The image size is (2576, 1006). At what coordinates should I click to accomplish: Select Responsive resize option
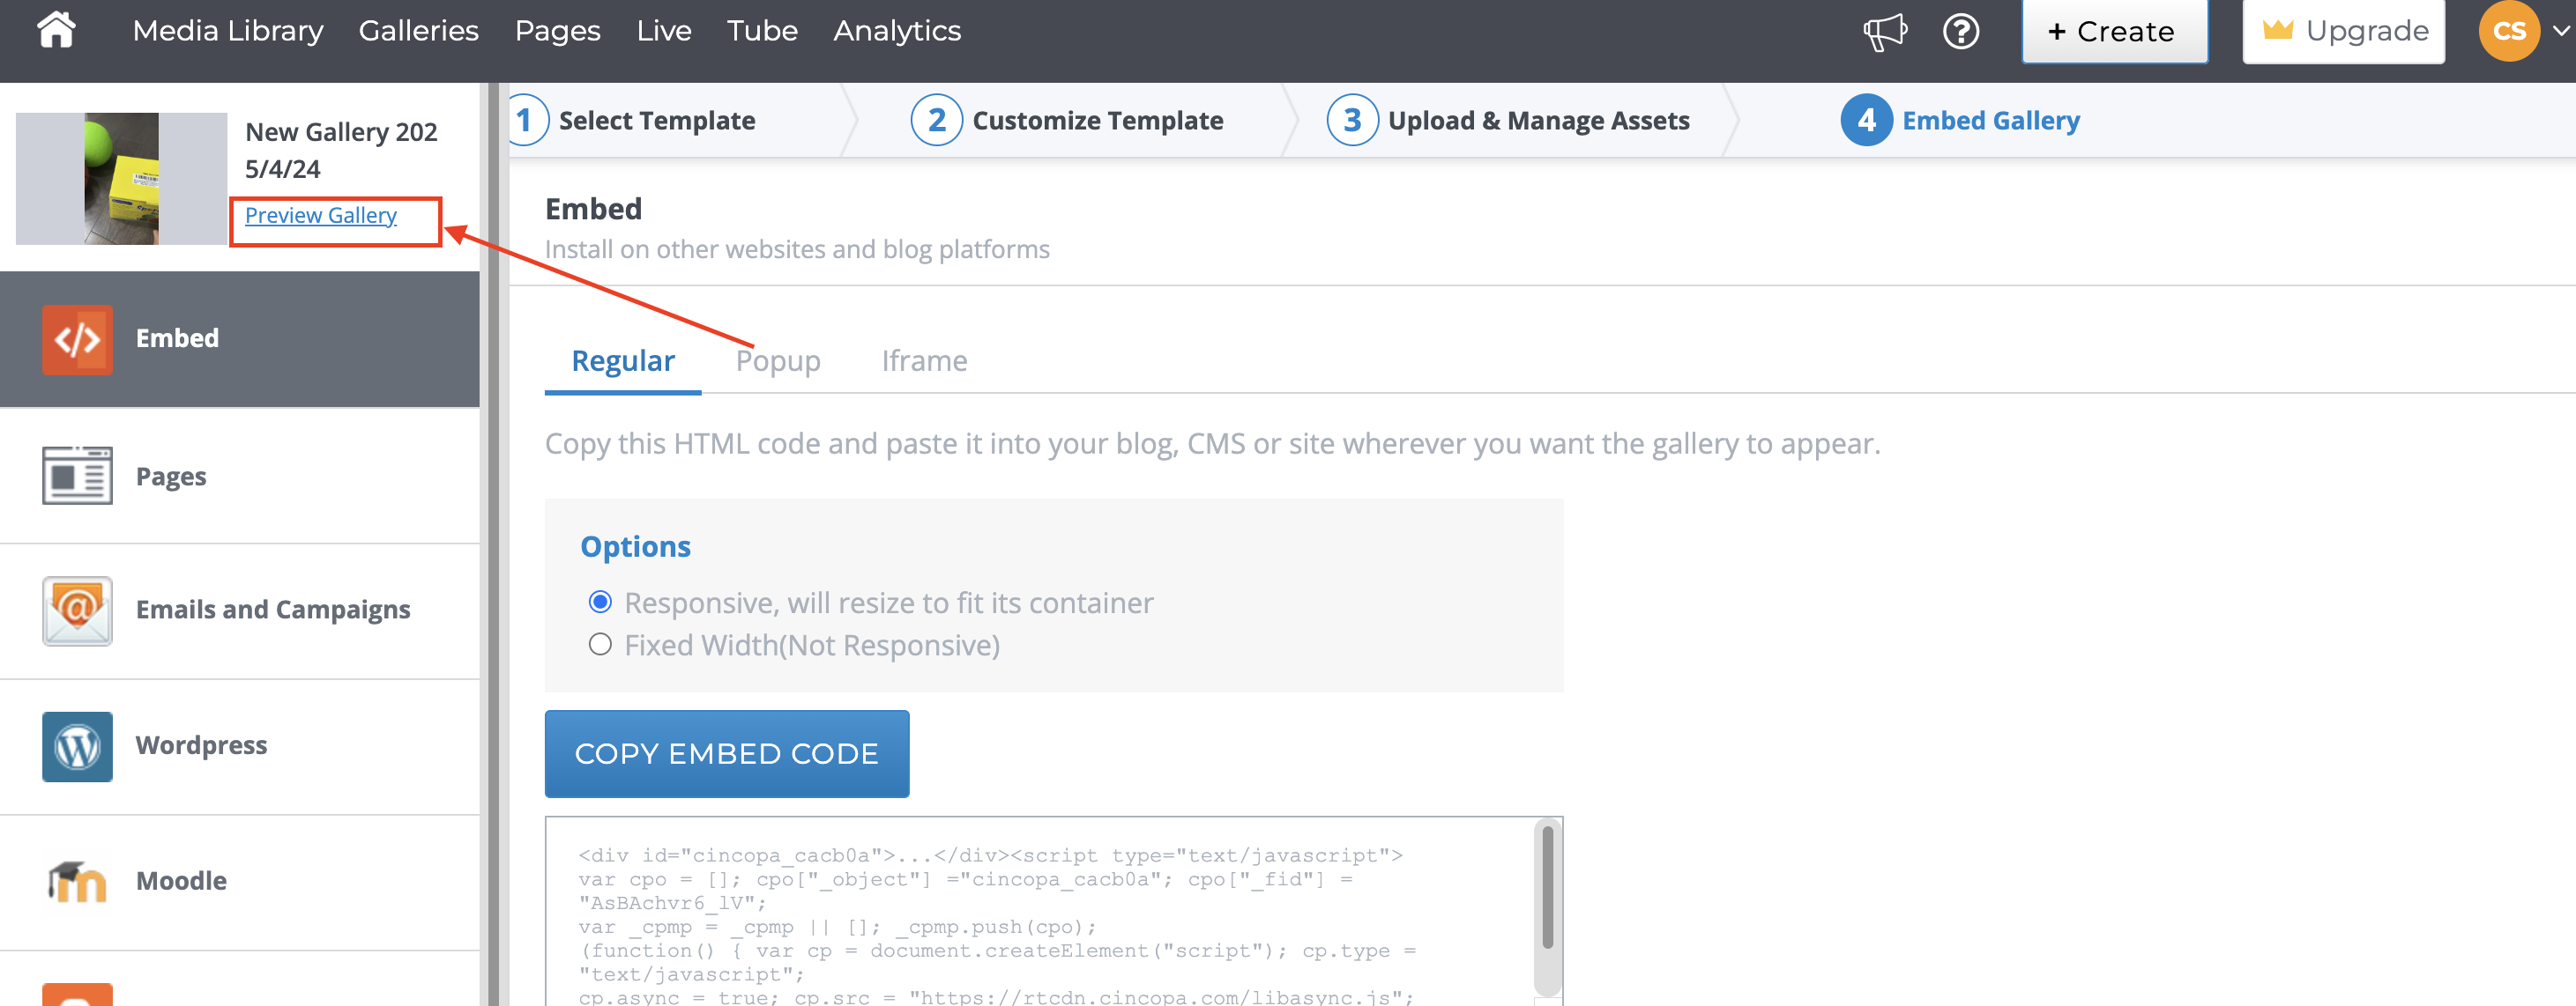(600, 603)
